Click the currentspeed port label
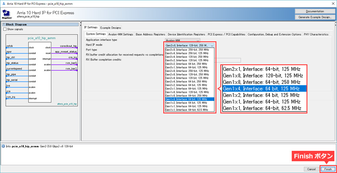337x173 pixels. pyautogui.click(x=14, y=69)
